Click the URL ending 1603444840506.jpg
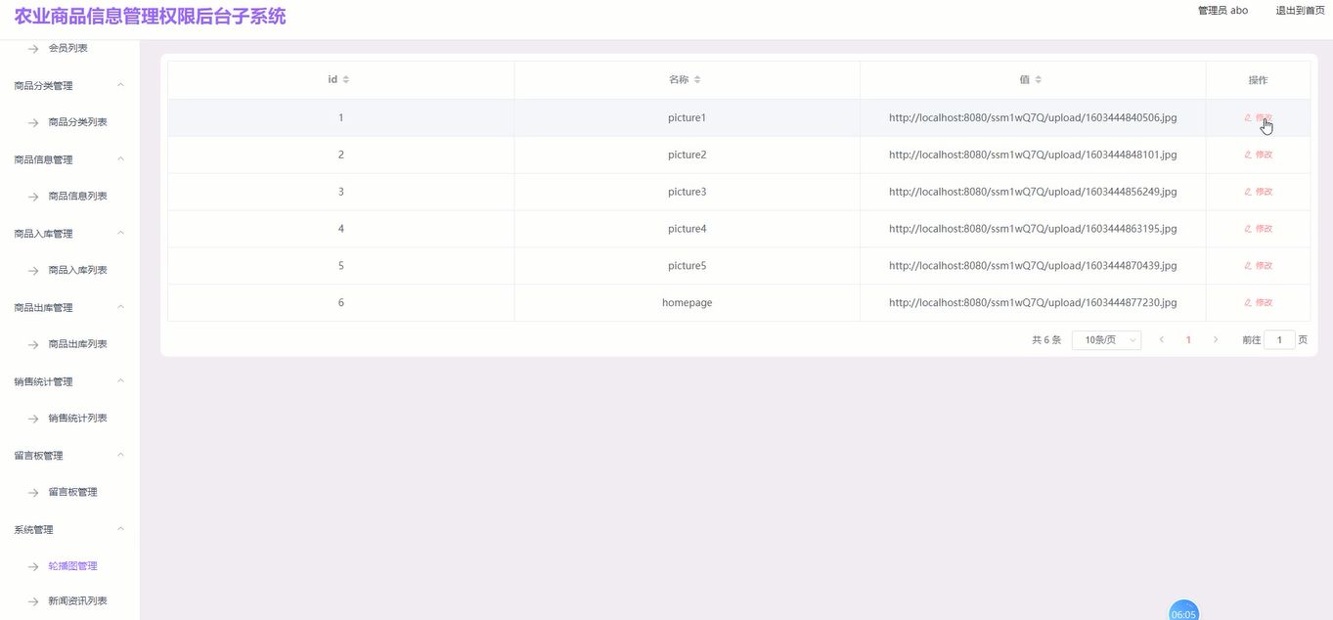 pos(1033,117)
